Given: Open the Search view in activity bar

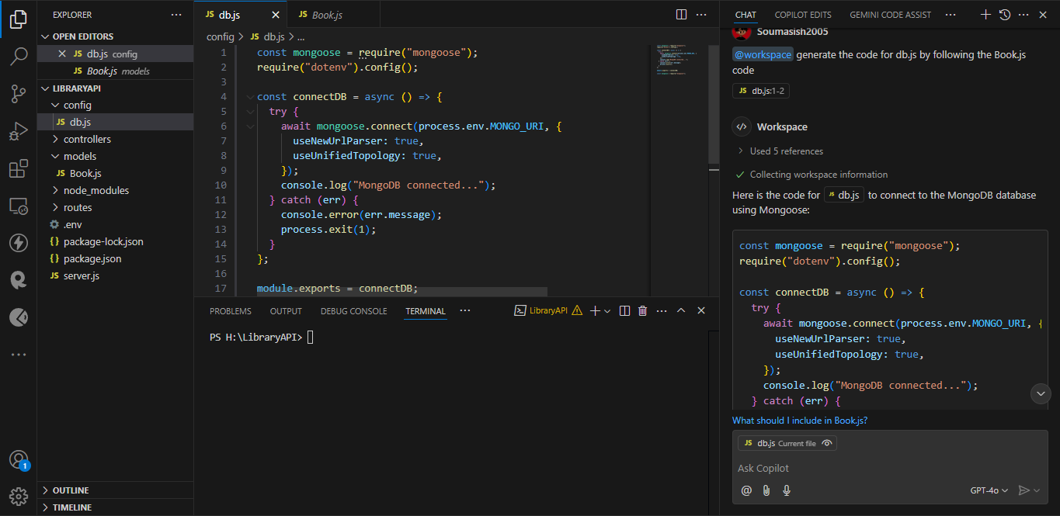Looking at the screenshot, I should pyautogui.click(x=19, y=56).
